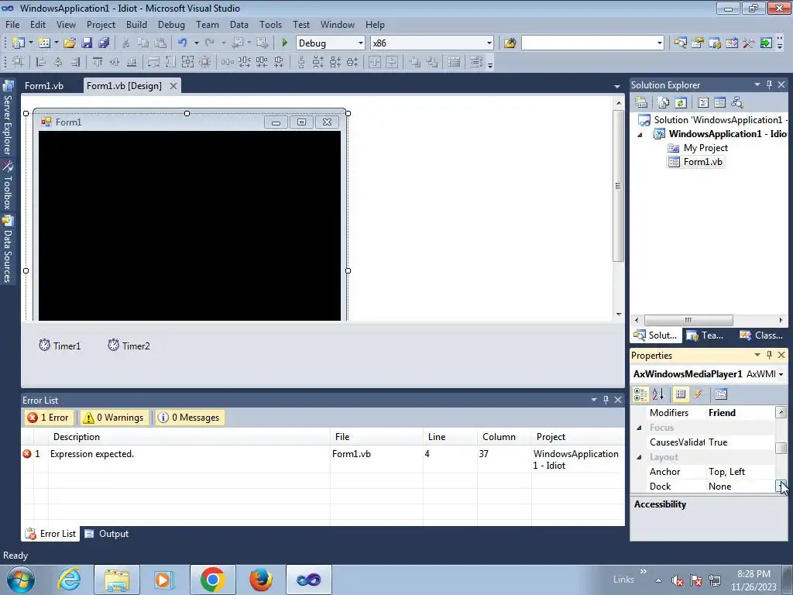793x595 pixels.
Task: Open the Debug menu
Action: (171, 24)
